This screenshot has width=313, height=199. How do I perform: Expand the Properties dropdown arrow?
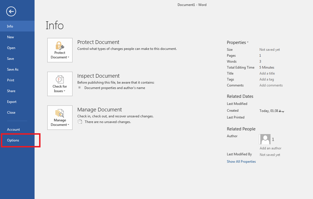pyautogui.click(x=248, y=42)
